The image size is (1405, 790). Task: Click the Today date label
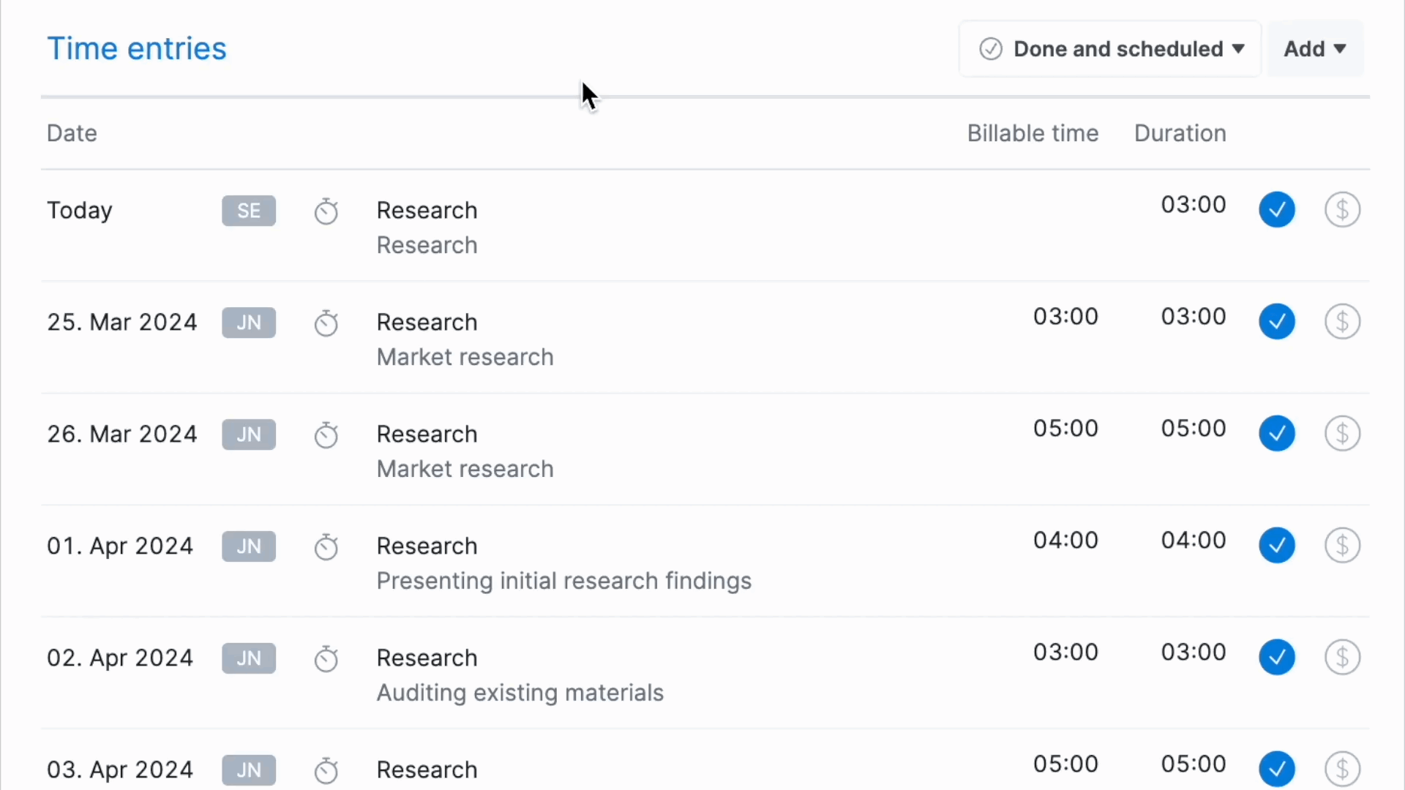[x=80, y=211]
